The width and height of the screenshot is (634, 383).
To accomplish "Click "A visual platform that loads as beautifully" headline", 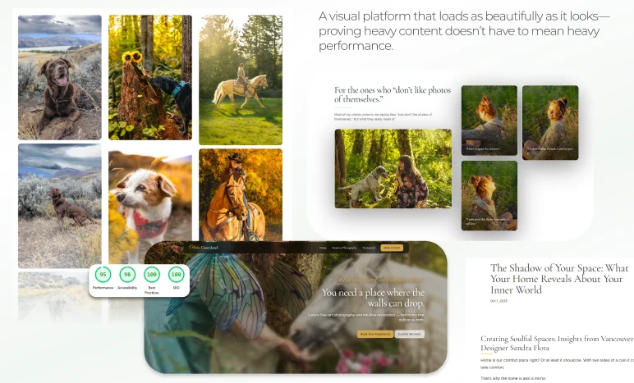I will 464,31.
